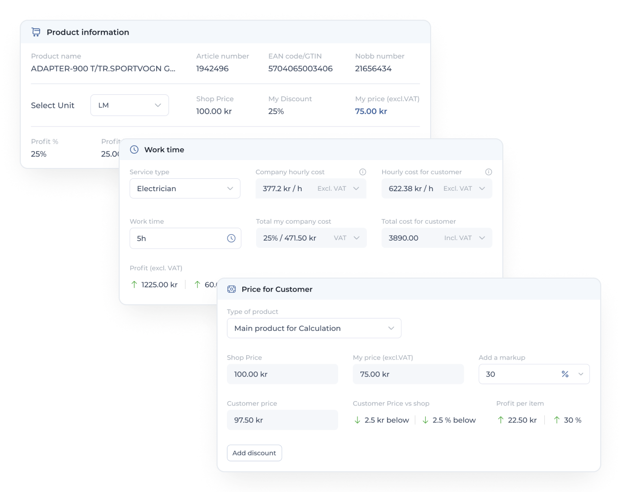Viewport: 621px width, 492px height.
Task: Click the Profit % 25% value
Action: click(39, 154)
